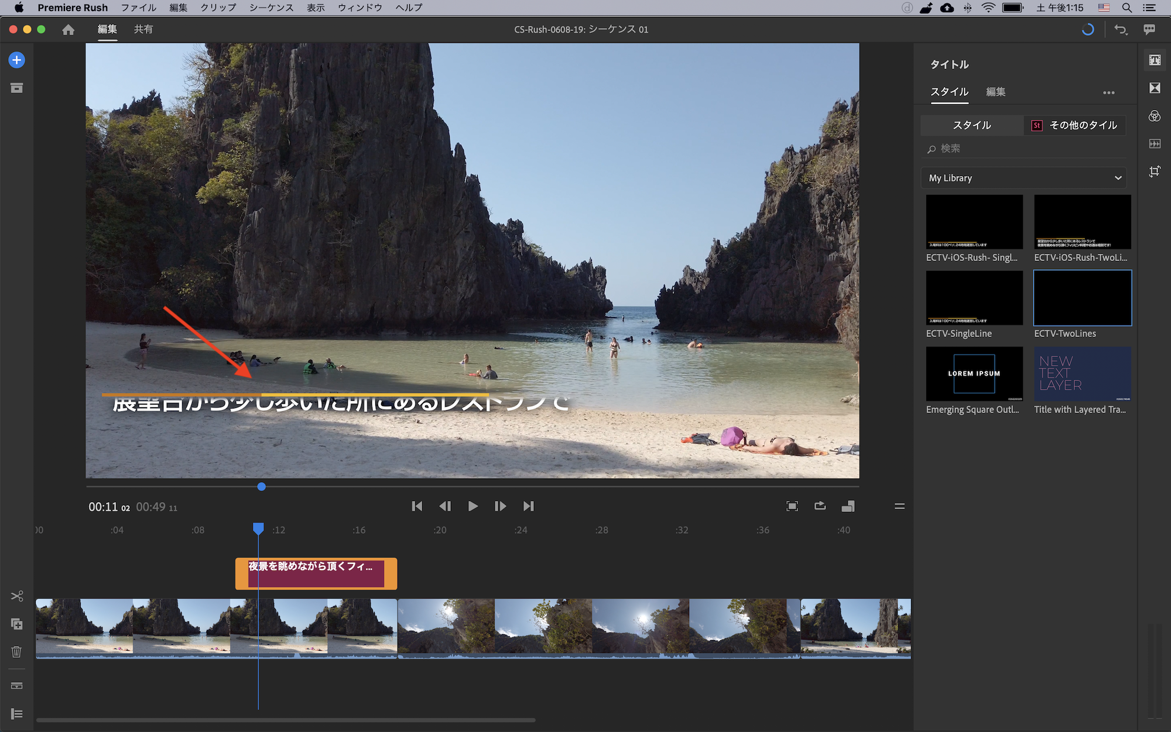The image size is (1171, 732).
Task: Open the crop and rotate panel icon
Action: coord(1155,171)
